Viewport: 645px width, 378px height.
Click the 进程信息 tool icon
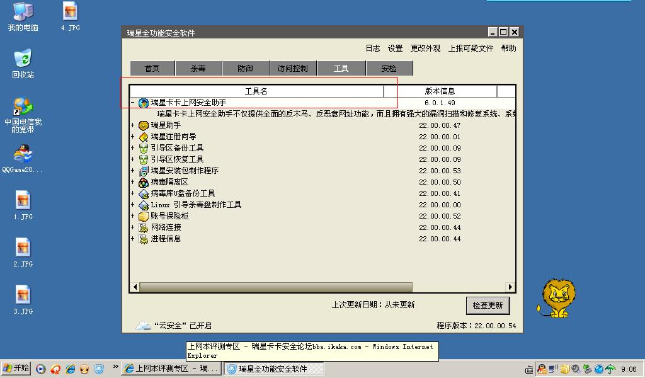143,239
